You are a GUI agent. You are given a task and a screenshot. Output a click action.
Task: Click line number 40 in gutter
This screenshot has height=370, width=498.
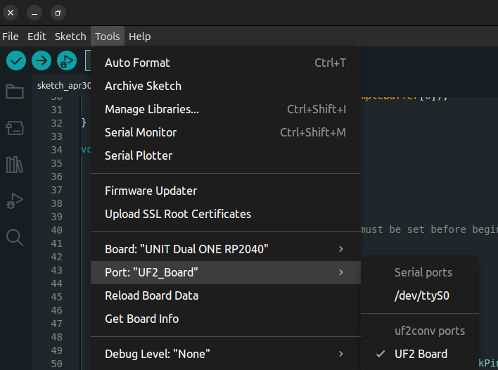(x=57, y=230)
